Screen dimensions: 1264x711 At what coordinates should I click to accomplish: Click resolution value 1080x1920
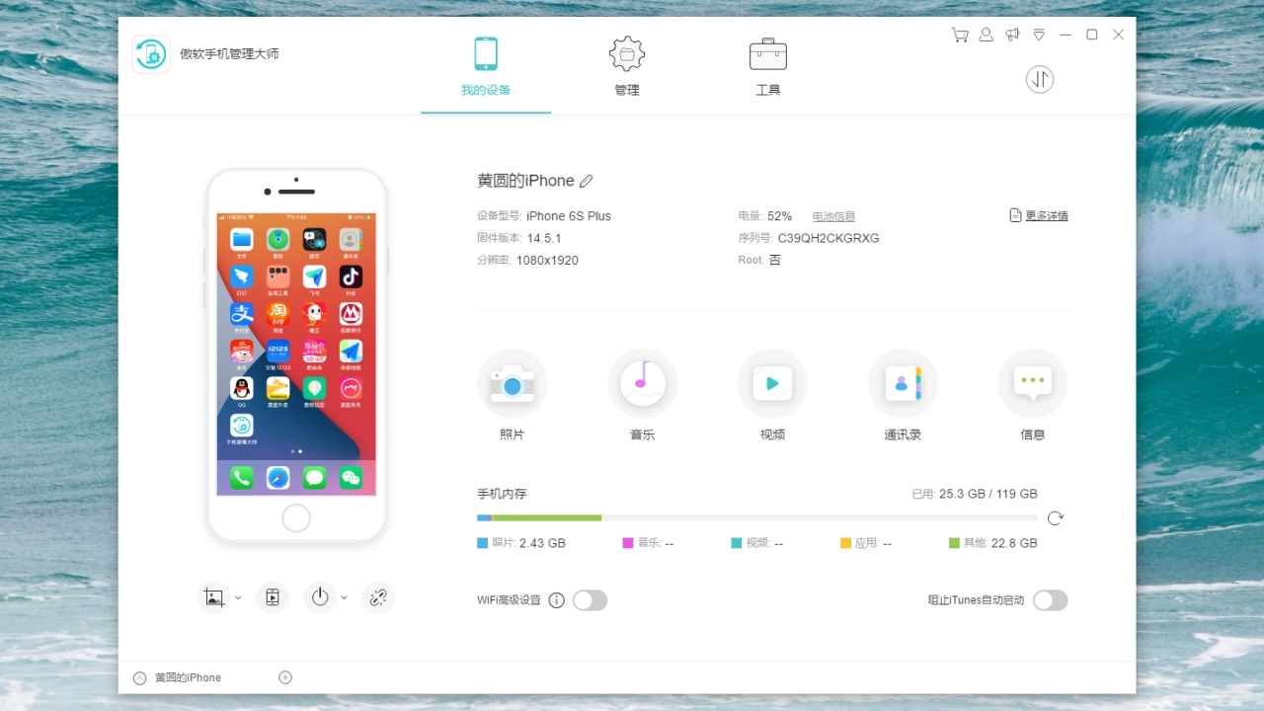(x=547, y=261)
